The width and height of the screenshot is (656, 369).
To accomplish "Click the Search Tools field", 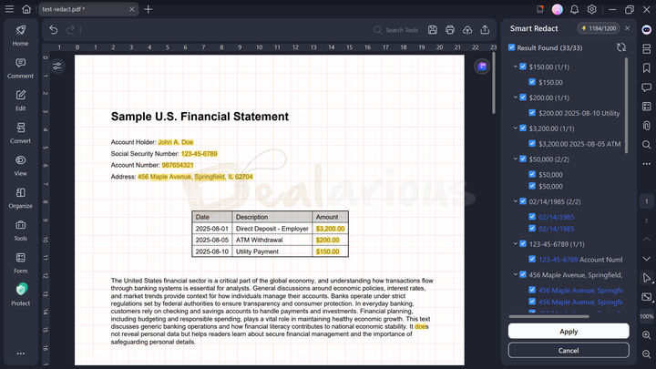I will tap(395, 30).
